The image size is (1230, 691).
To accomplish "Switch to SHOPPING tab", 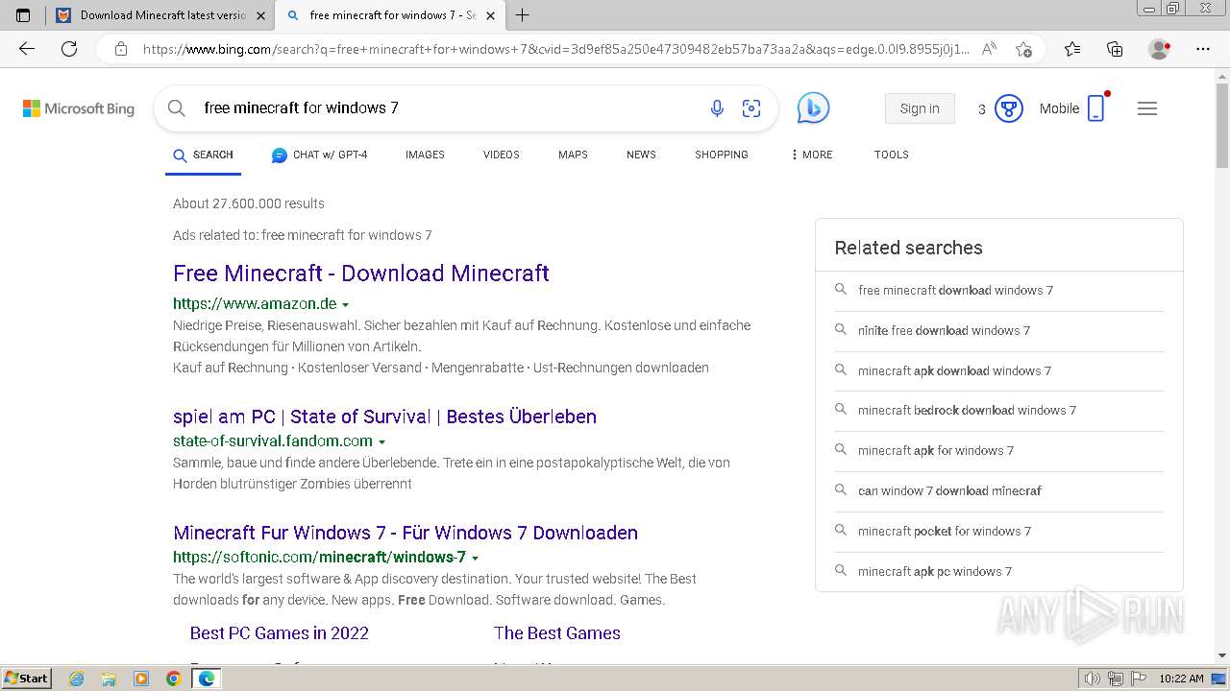I will pyautogui.click(x=722, y=155).
